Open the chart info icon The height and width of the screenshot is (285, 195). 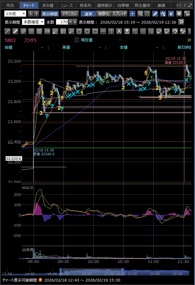click(179, 14)
